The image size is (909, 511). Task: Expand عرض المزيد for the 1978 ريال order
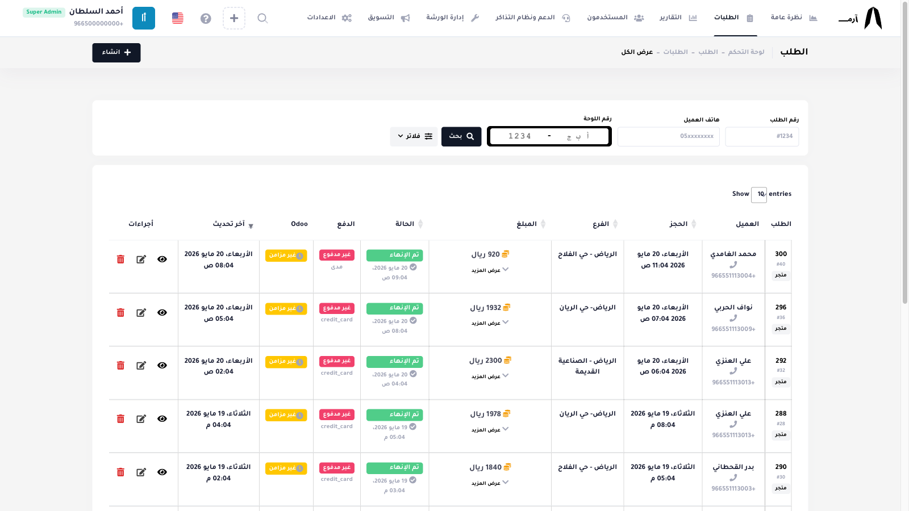pos(490,430)
